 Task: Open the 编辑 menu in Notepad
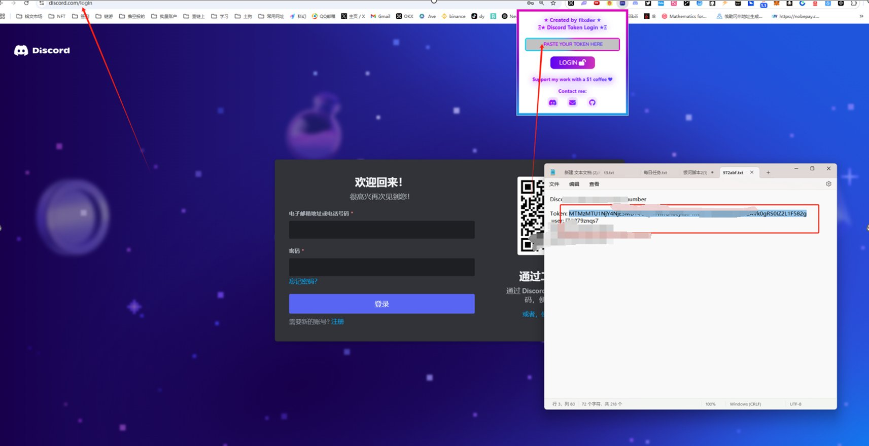click(574, 184)
